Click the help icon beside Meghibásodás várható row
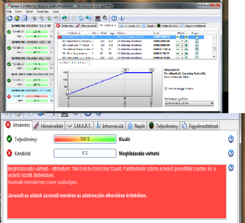 tap(231, 153)
